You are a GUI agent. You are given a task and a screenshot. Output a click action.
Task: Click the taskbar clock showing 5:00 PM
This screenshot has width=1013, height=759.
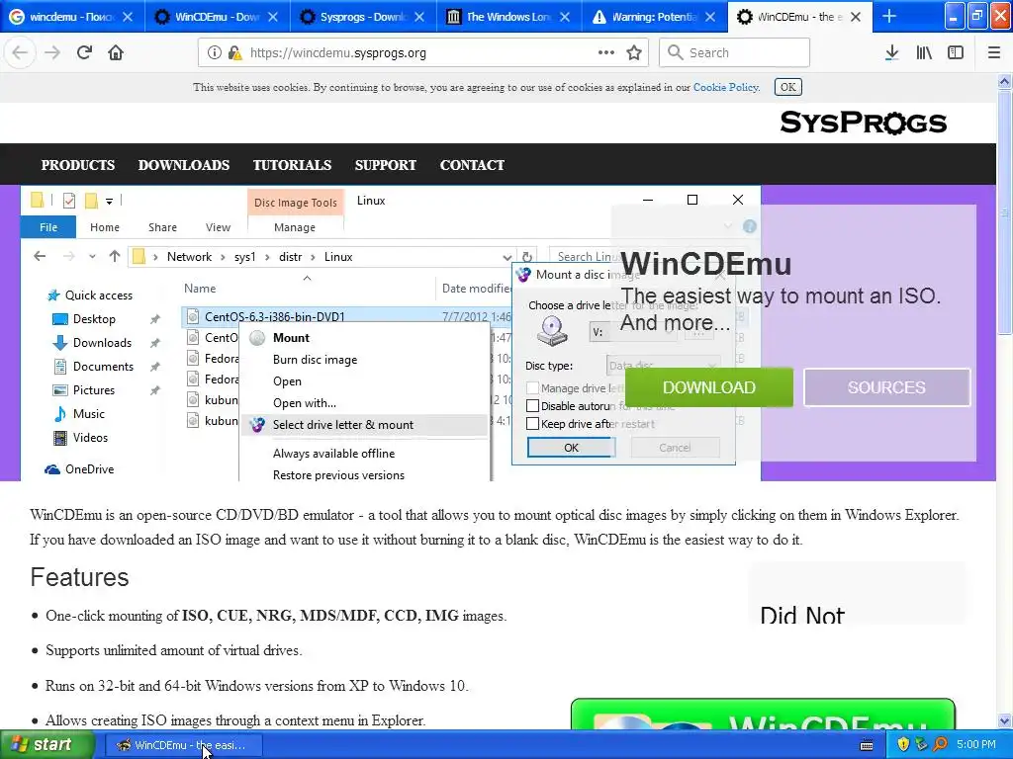pos(976,745)
